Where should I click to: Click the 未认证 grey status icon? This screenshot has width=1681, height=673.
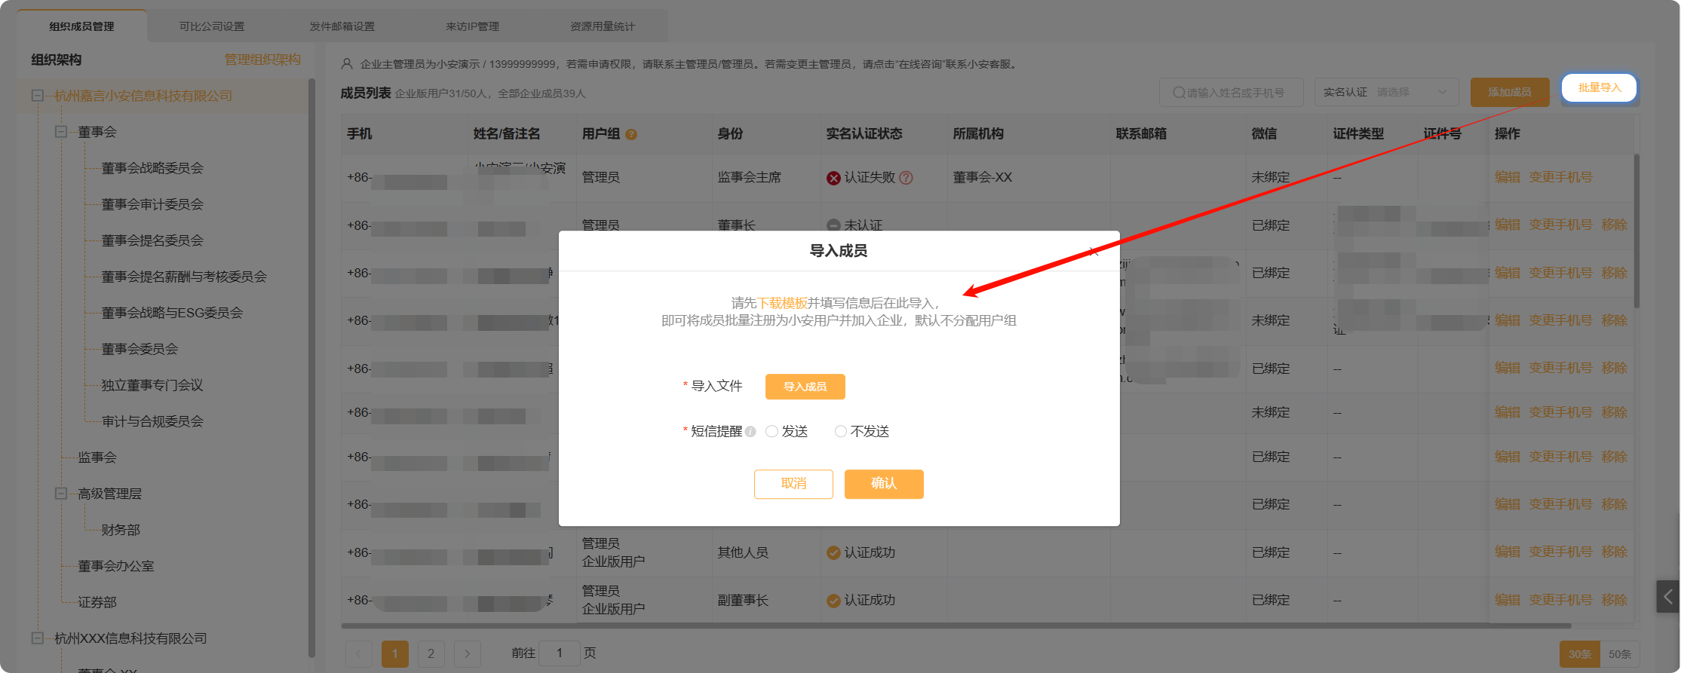[833, 225]
